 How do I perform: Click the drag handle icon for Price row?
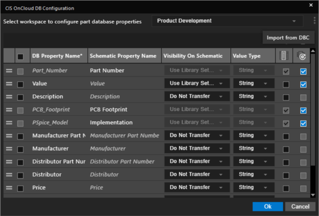tap(9, 188)
